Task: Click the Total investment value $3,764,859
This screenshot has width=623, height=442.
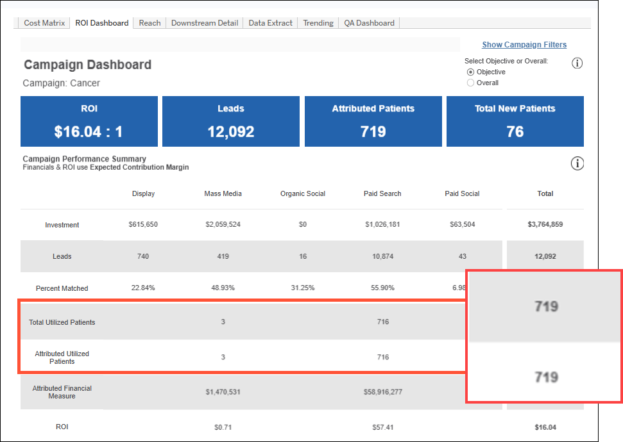Action: [x=545, y=225]
